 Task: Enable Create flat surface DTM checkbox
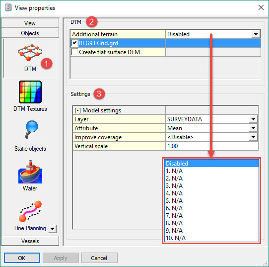[74, 52]
